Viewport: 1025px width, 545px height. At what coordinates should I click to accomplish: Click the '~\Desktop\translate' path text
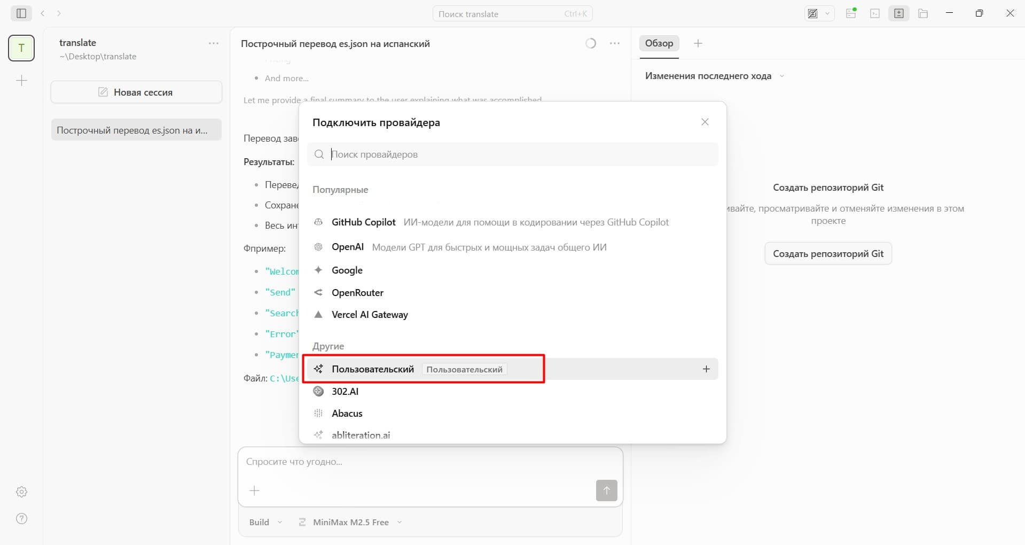coord(98,57)
